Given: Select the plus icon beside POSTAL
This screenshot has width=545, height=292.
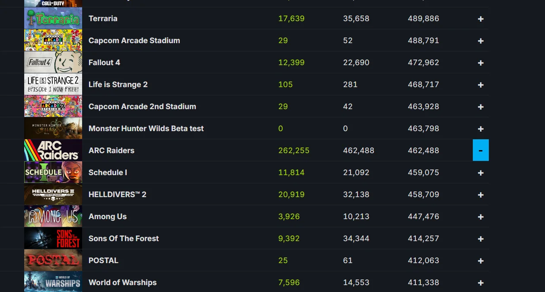Looking at the screenshot, I should 481,261.
